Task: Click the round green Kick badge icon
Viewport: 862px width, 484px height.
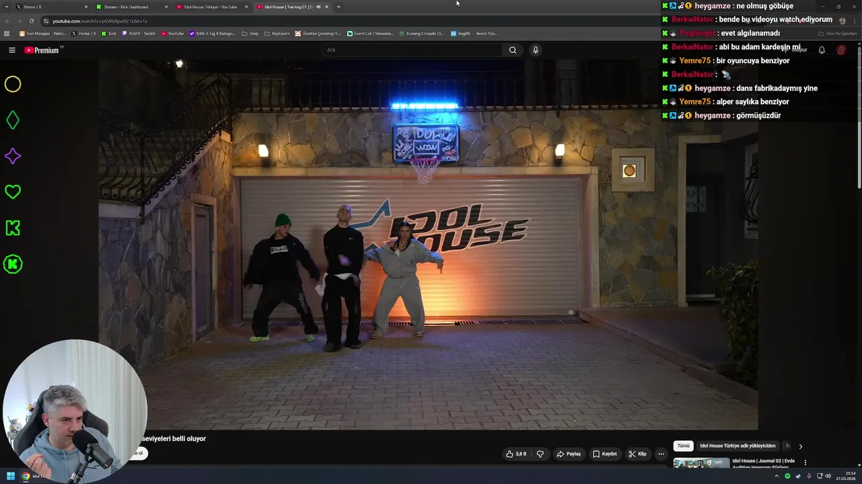Action: point(13,264)
